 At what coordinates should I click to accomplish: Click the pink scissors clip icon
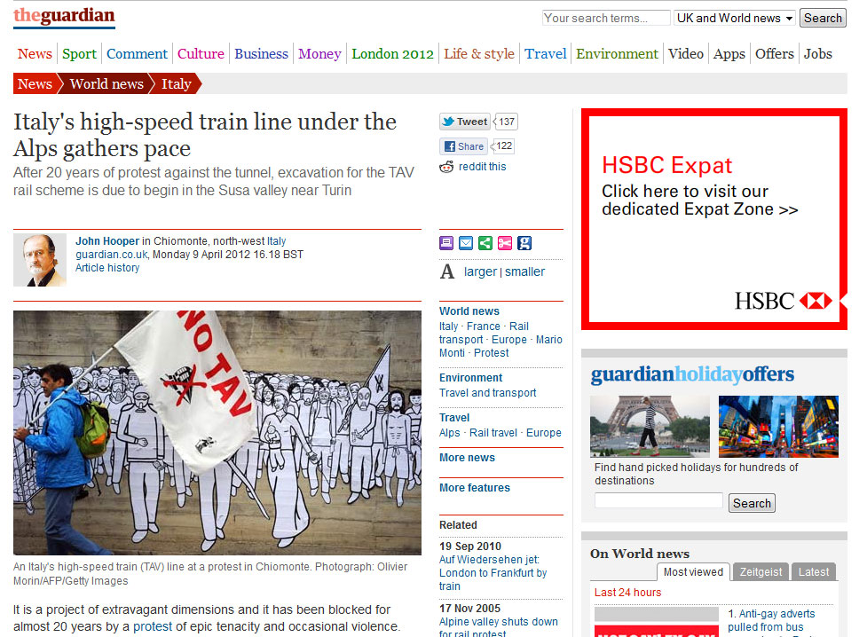point(505,243)
